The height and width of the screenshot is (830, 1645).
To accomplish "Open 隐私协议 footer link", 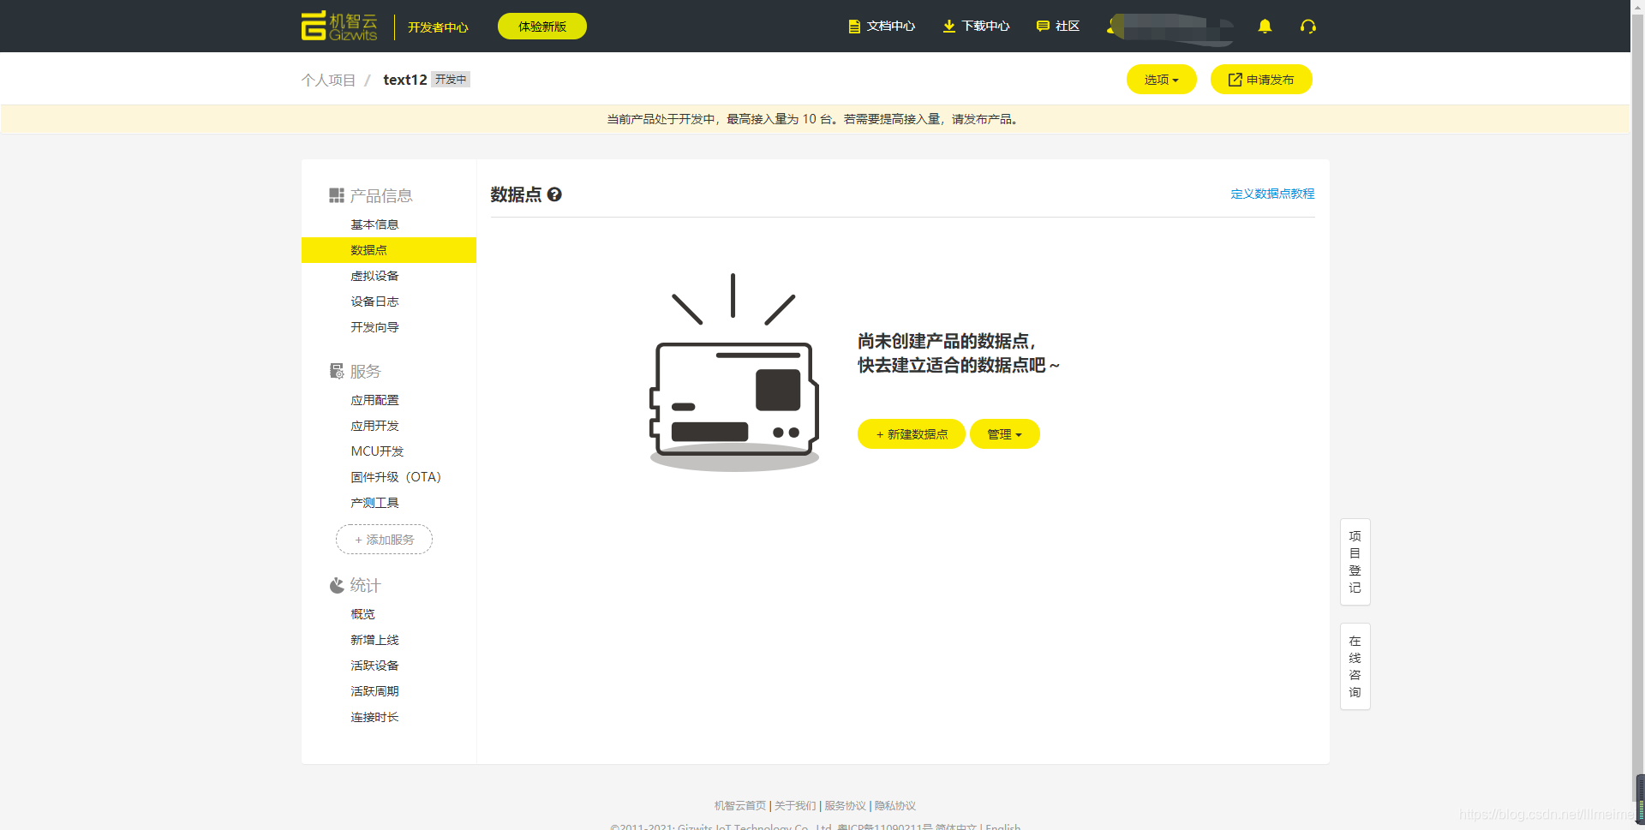I will pyautogui.click(x=895, y=806).
